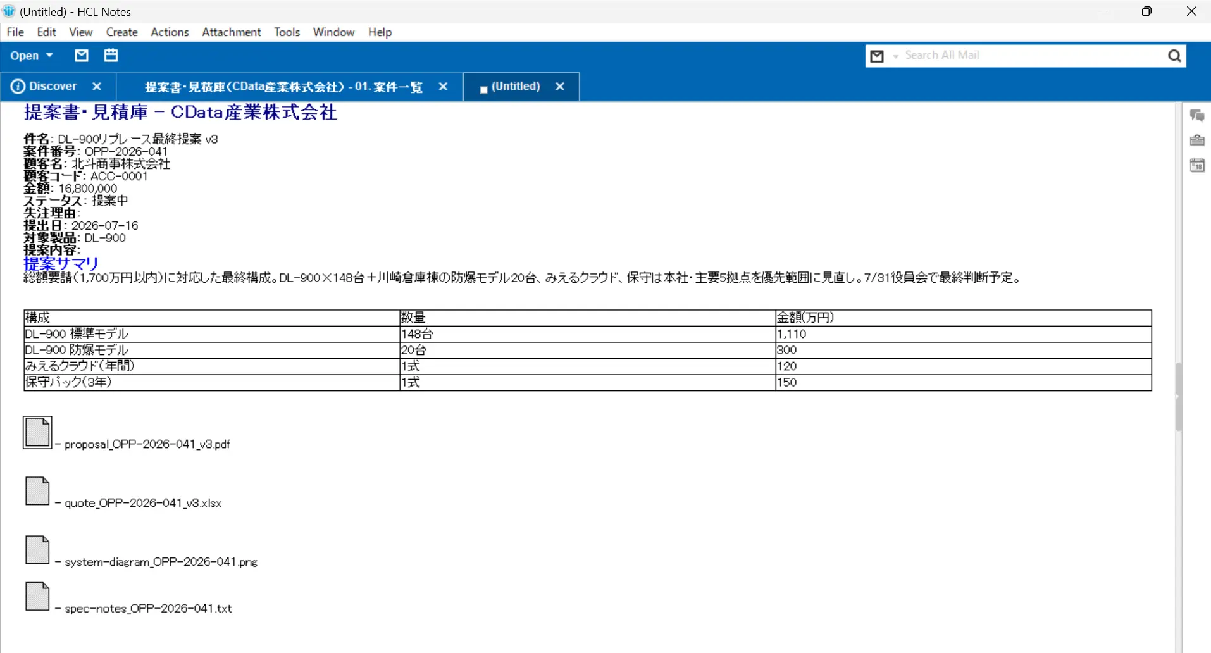Open the day-at-a-glance calendar sidebar icon
This screenshot has height=653, width=1211.
(x=1197, y=166)
